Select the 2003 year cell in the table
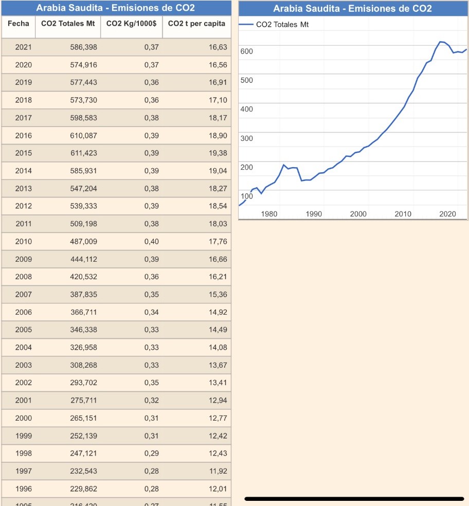Image resolution: width=469 pixels, height=506 pixels. click(24, 366)
